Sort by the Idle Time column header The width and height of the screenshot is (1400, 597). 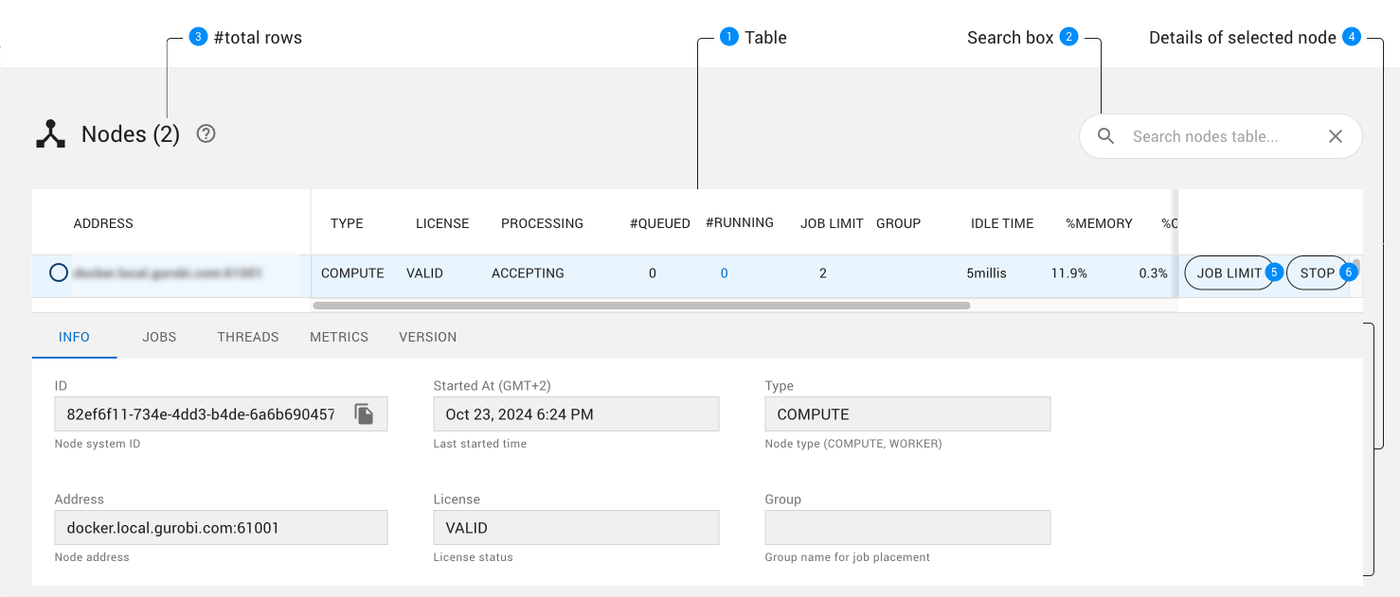click(1001, 224)
